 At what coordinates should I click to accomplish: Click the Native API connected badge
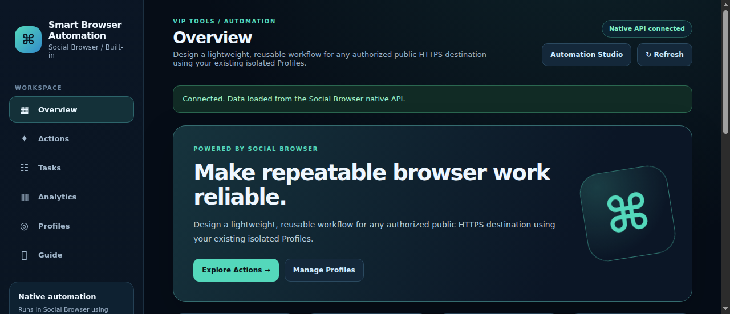click(x=647, y=28)
